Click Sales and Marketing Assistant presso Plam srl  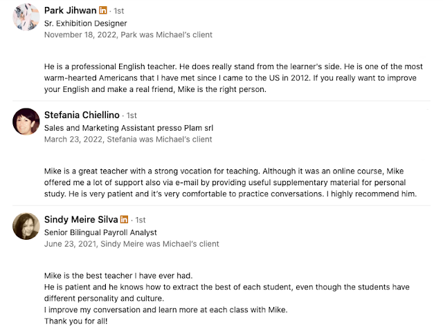click(x=129, y=128)
